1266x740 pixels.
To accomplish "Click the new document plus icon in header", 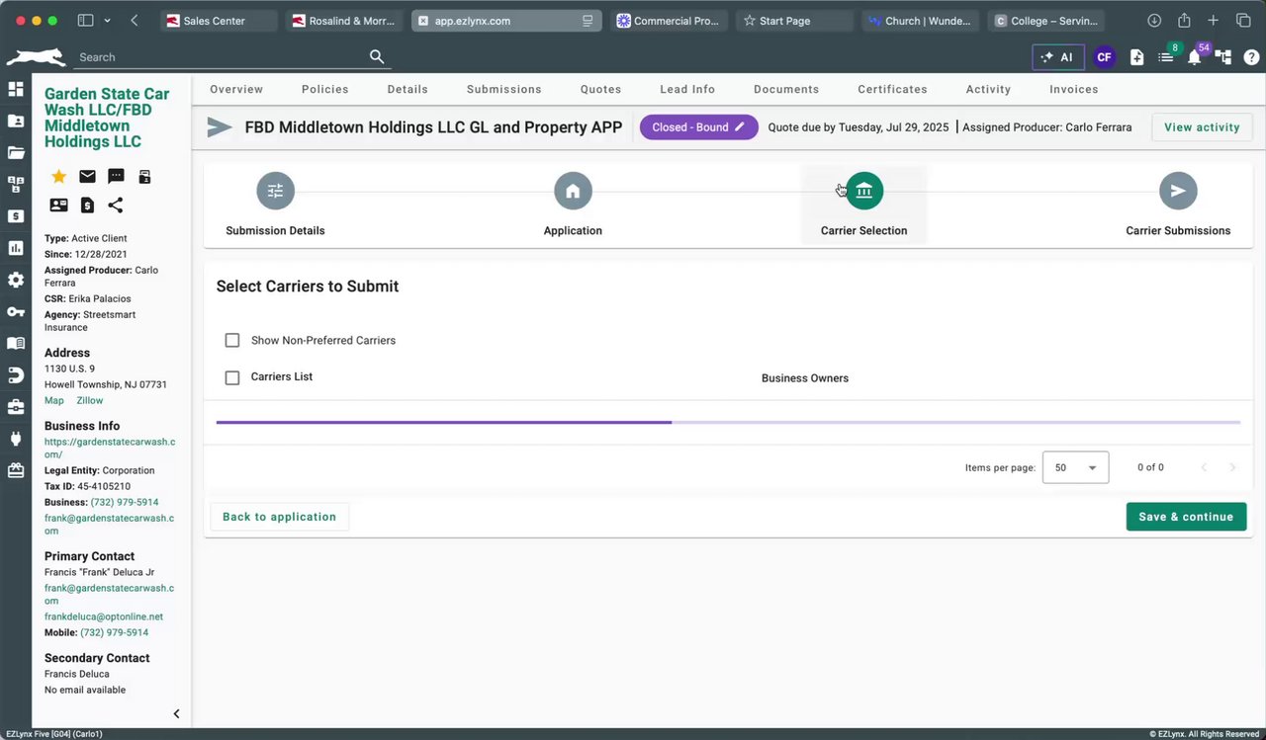I will coord(1136,57).
